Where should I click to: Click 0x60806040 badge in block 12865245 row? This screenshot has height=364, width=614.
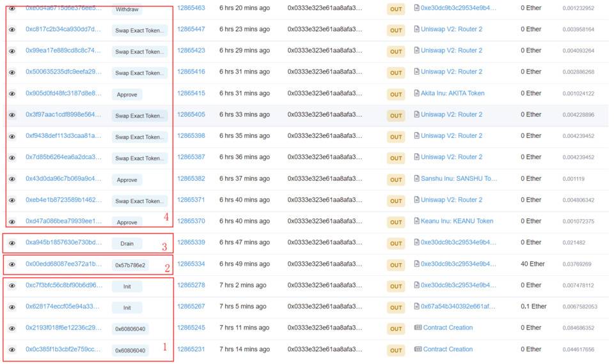tap(130, 330)
